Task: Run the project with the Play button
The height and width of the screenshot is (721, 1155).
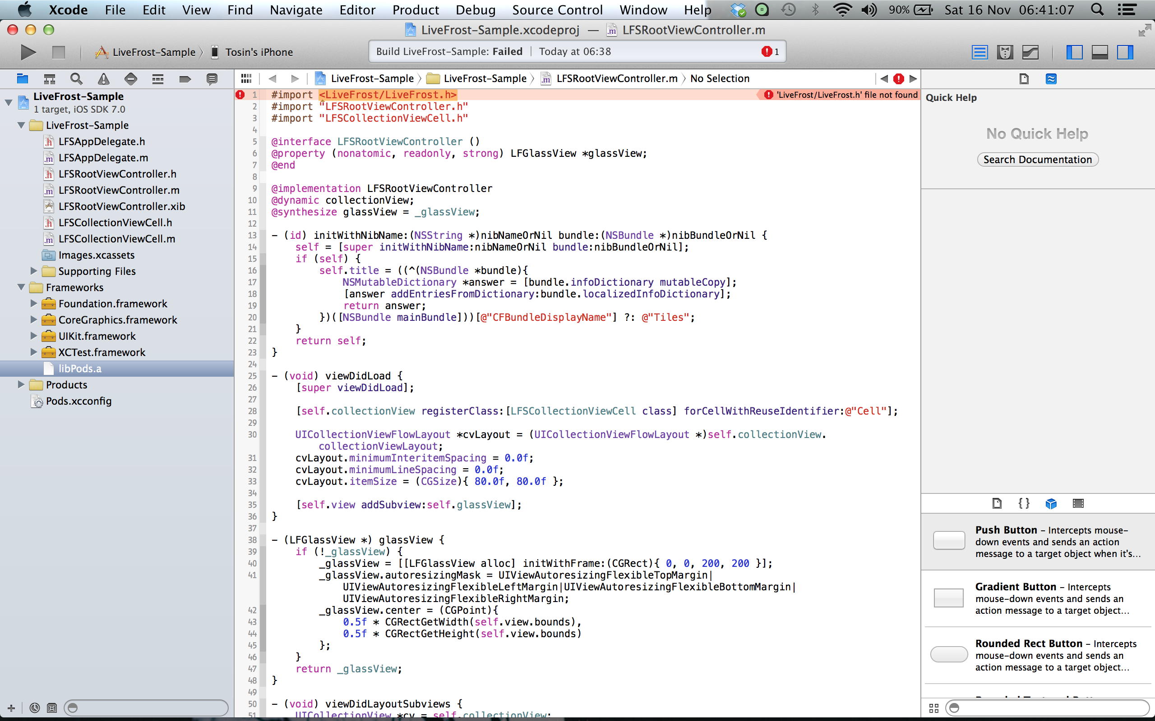Action: coord(28,52)
